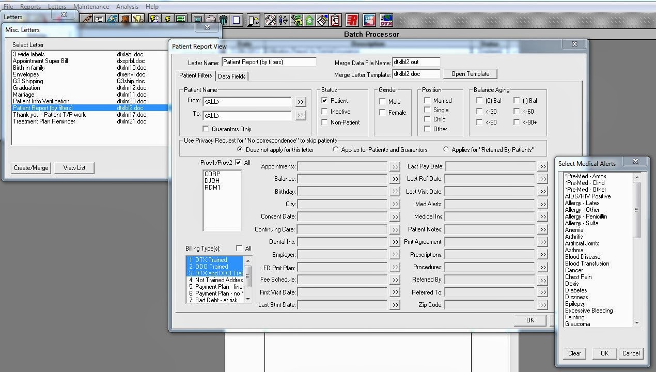Click the green dragon-like toolbar icon
The height and width of the screenshot is (372, 656).
coord(296,20)
